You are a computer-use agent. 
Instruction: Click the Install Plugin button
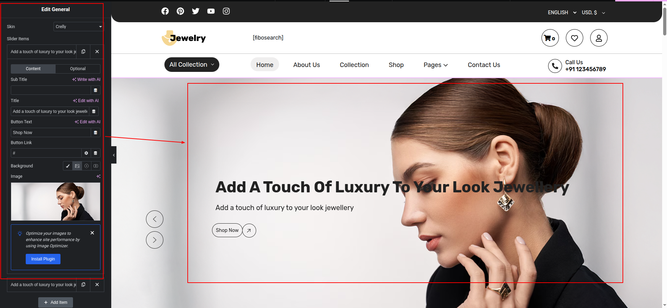[x=43, y=259]
